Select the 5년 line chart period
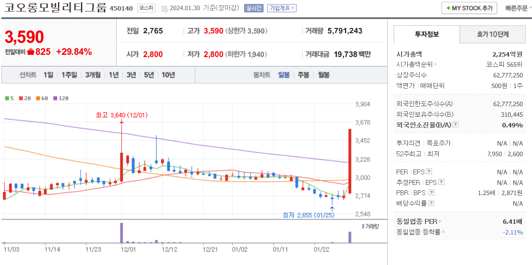Screen dimensions: 532x265 click(x=149, y=75)
